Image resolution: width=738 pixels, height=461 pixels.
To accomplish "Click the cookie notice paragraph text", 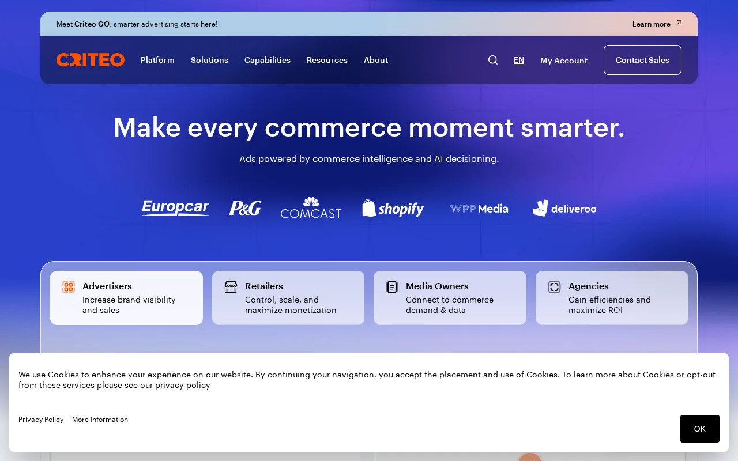I will coord(367,380).
